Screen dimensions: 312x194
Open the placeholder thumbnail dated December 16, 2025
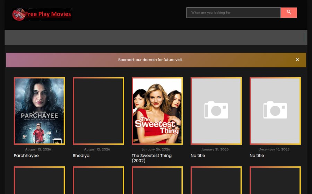(x=275, y=111)
